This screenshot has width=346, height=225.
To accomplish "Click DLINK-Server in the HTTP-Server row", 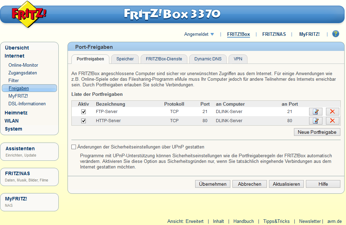I will (229, 120).
